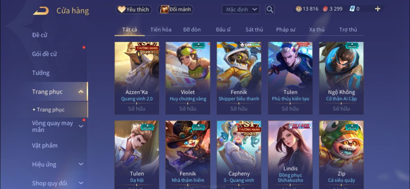The width and height of the screenshot is (410, 189).
Task: Open the search magnifier icon
Action: (270, 10)
